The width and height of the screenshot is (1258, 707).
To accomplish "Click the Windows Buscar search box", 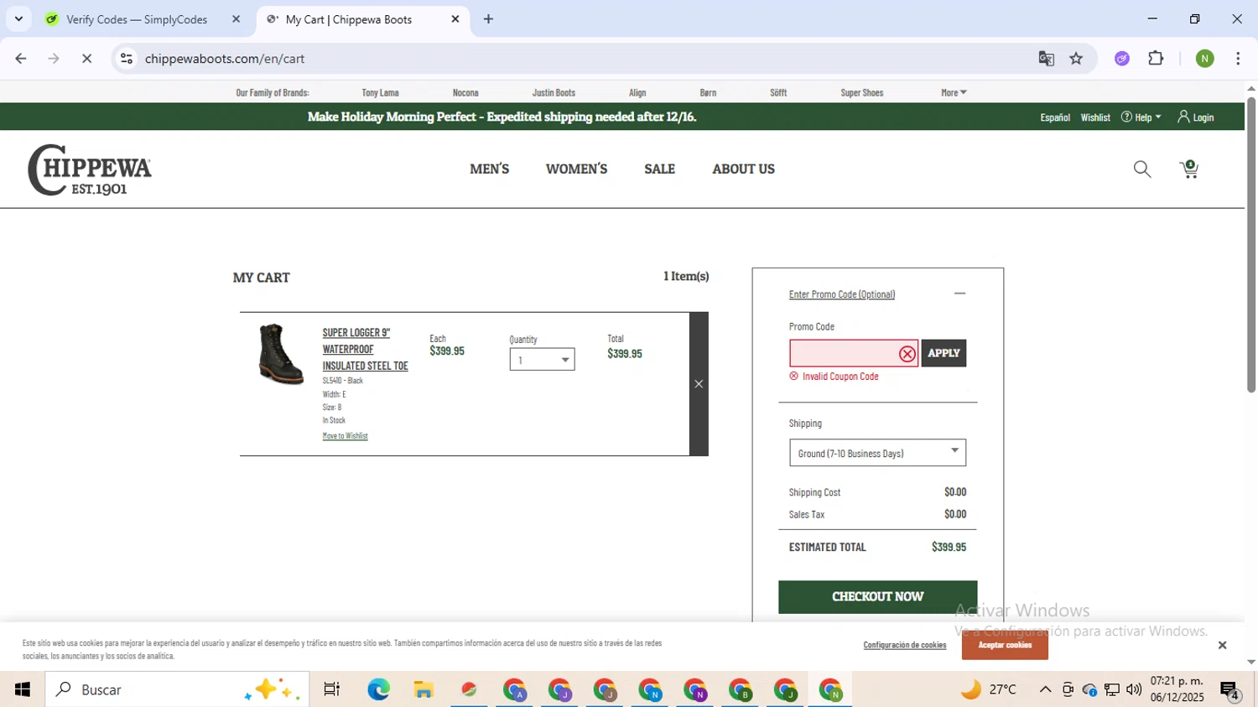I will tap(178, 689).
